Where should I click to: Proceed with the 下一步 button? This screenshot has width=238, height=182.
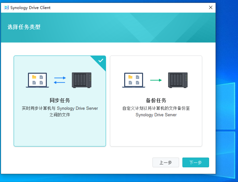tap(195, 162)
